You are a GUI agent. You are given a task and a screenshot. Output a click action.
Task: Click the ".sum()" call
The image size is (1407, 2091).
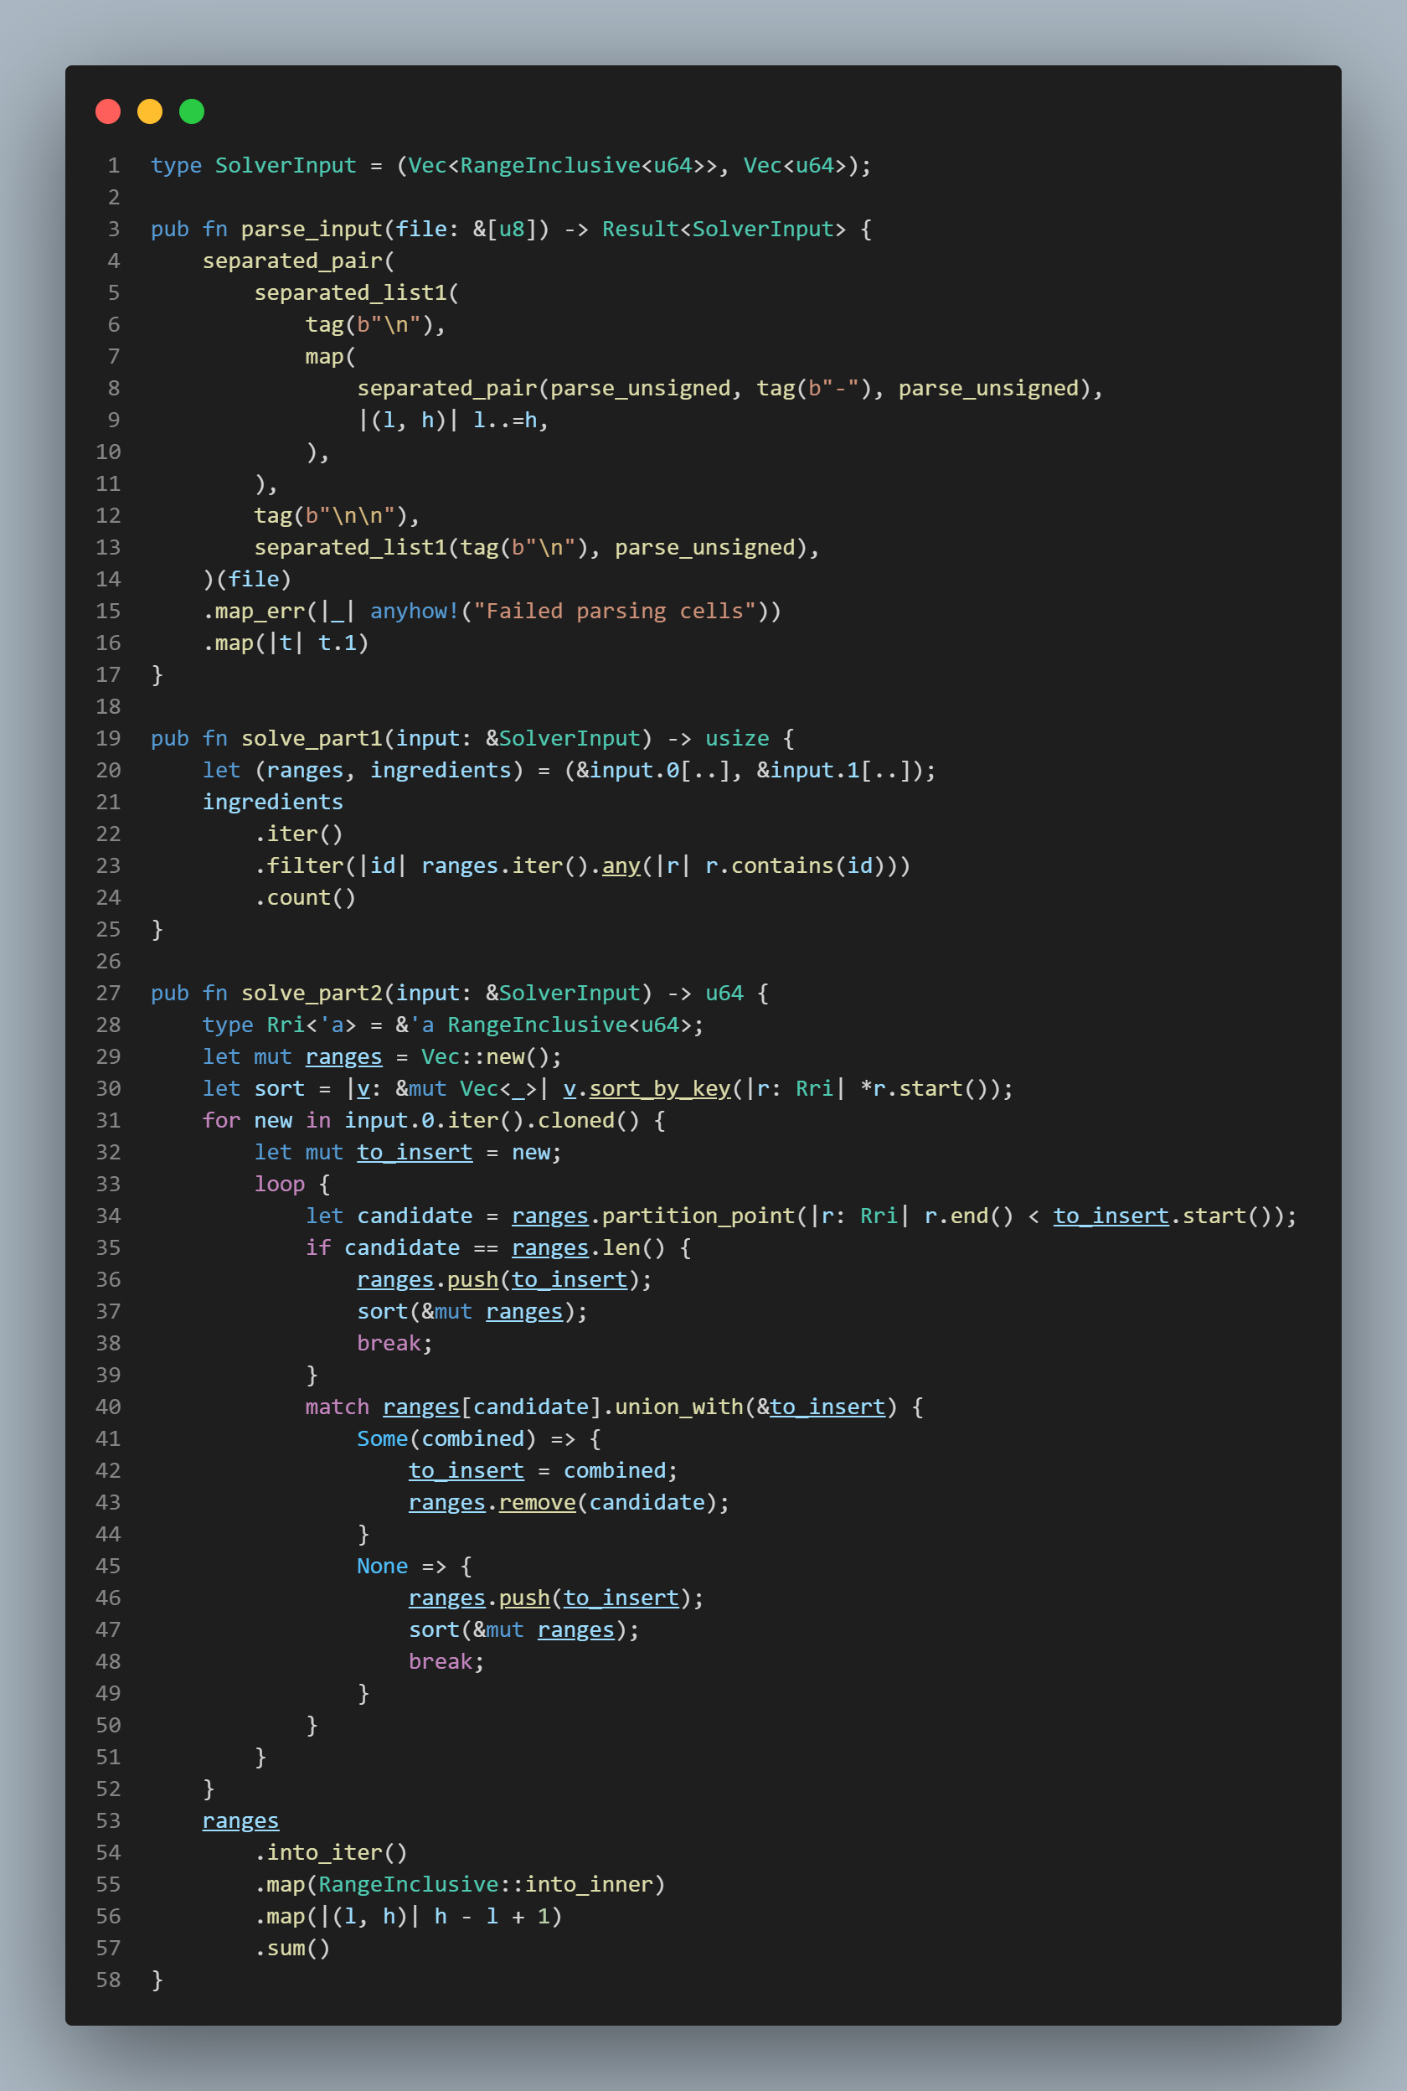click(x=292, y=1948)
